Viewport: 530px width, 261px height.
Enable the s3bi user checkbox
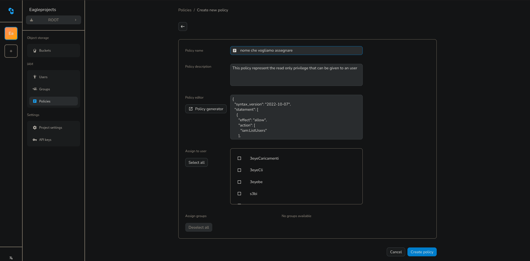[x=239, y=194]
